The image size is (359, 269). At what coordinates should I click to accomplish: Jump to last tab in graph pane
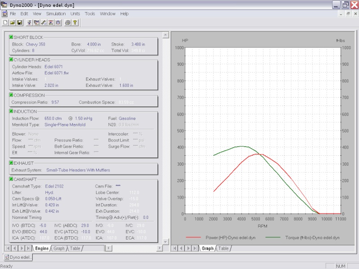pyautogui.click(x=195, y=248)
